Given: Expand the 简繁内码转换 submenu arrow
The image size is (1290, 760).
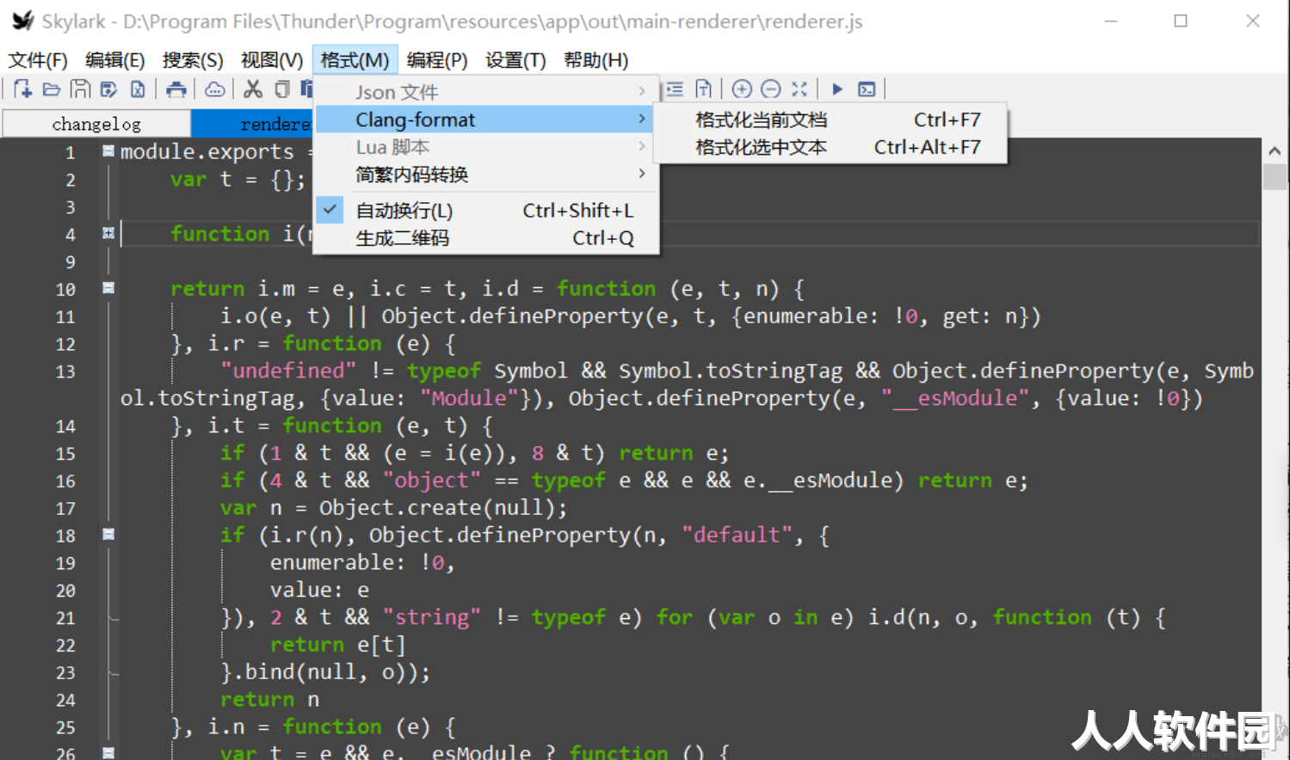Looking at the screenshot, I should (642, 175).
